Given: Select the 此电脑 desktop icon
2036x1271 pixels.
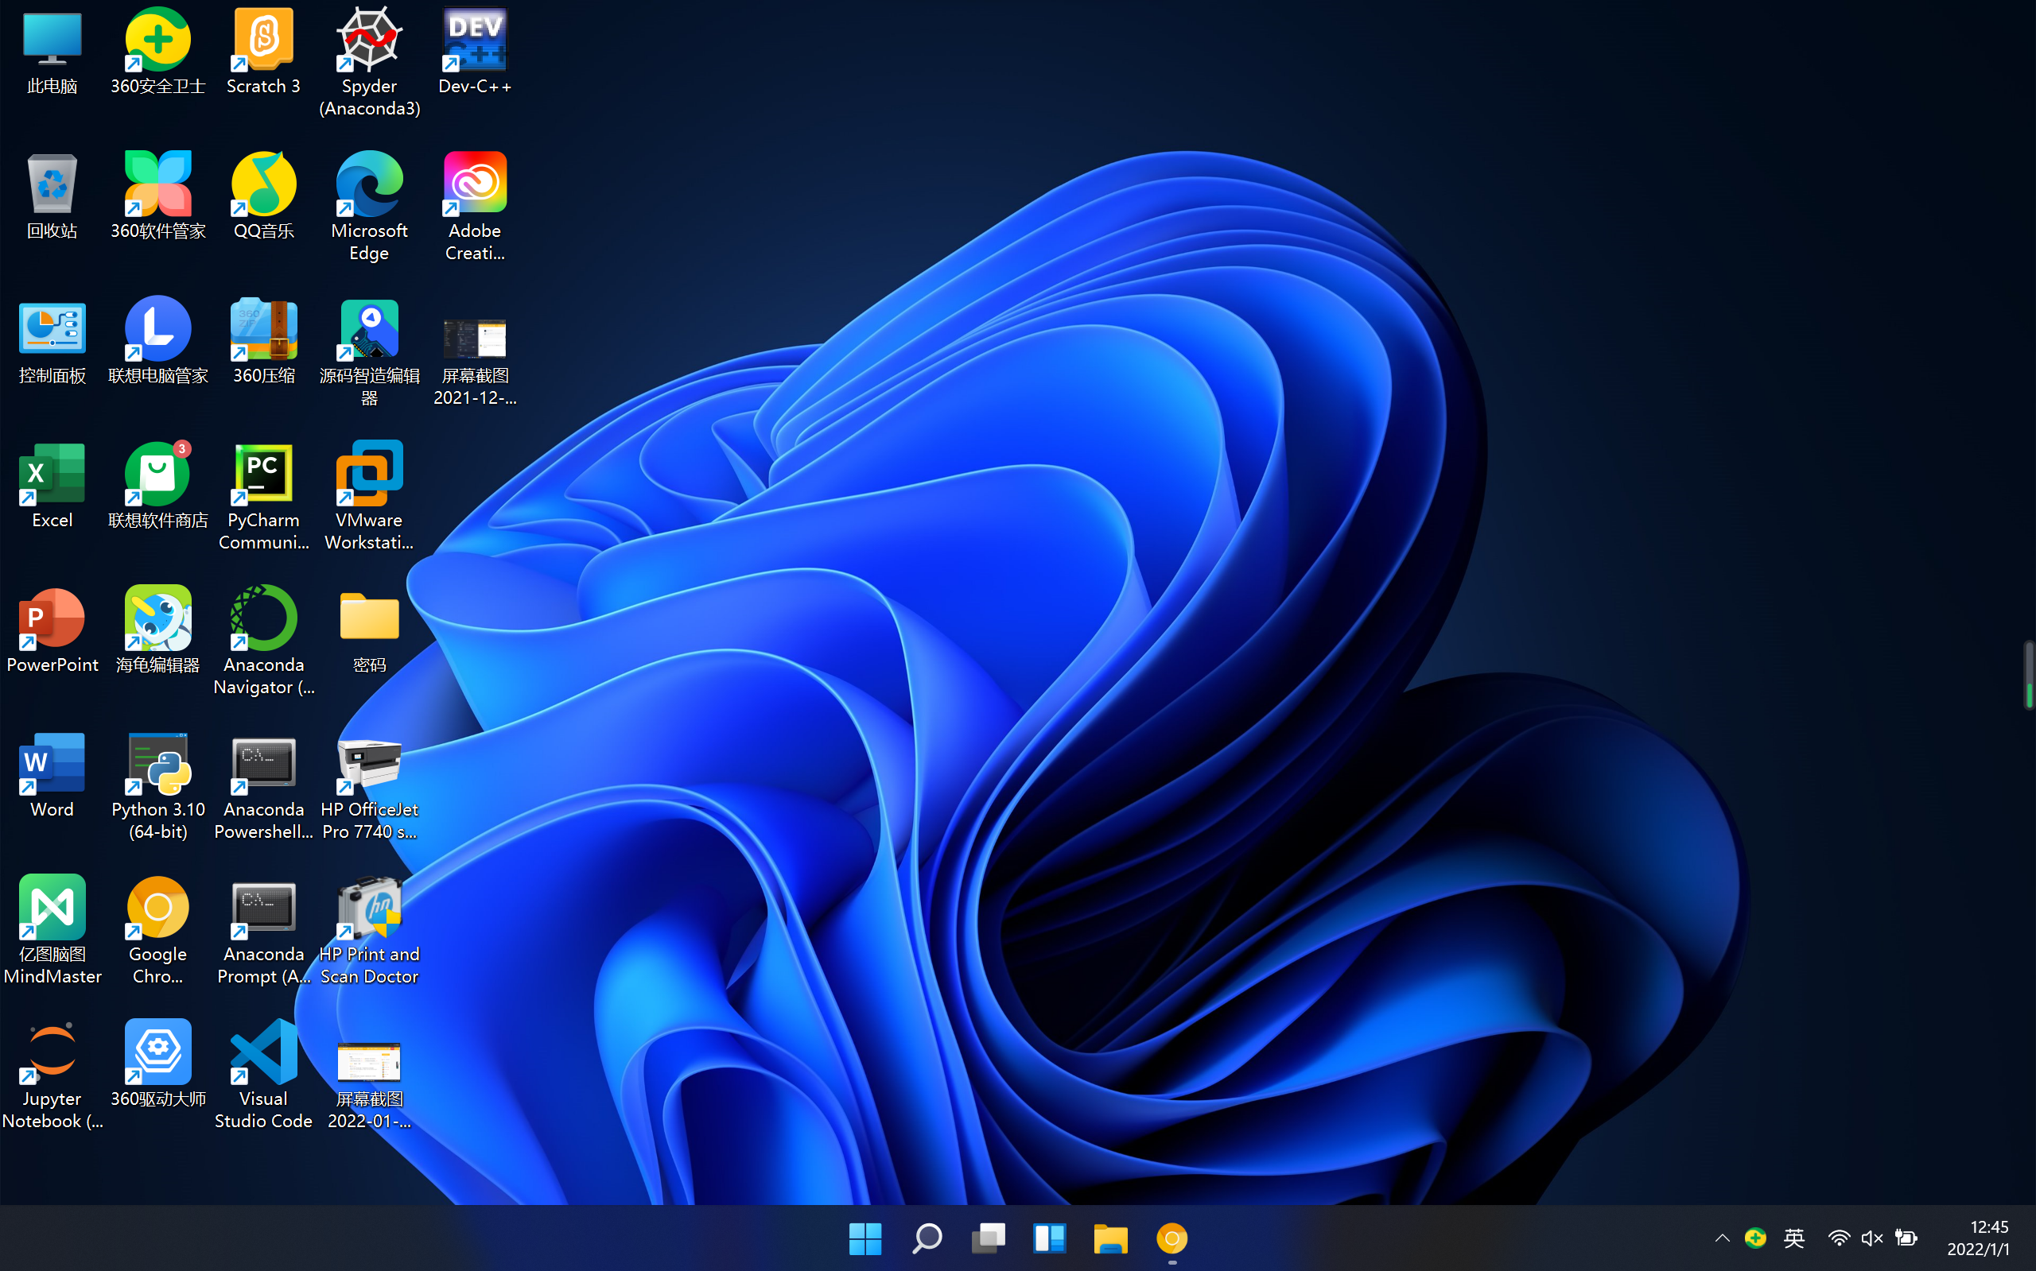Looking at the screenshot, I should tap(52, 52).
